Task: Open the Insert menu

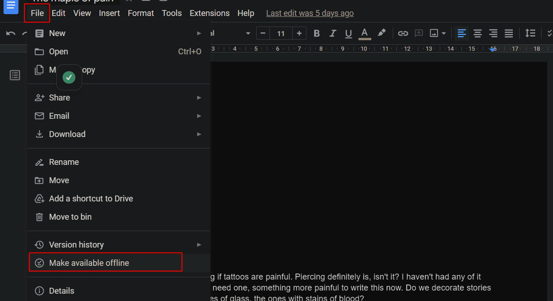Action: [110, 13]
